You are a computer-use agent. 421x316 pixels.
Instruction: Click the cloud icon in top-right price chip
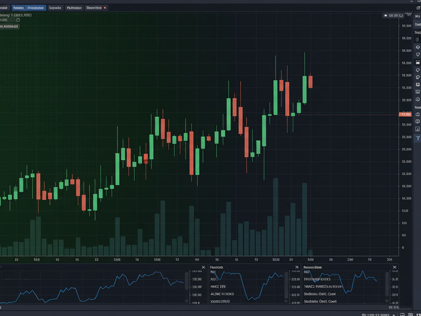[386, 16]
